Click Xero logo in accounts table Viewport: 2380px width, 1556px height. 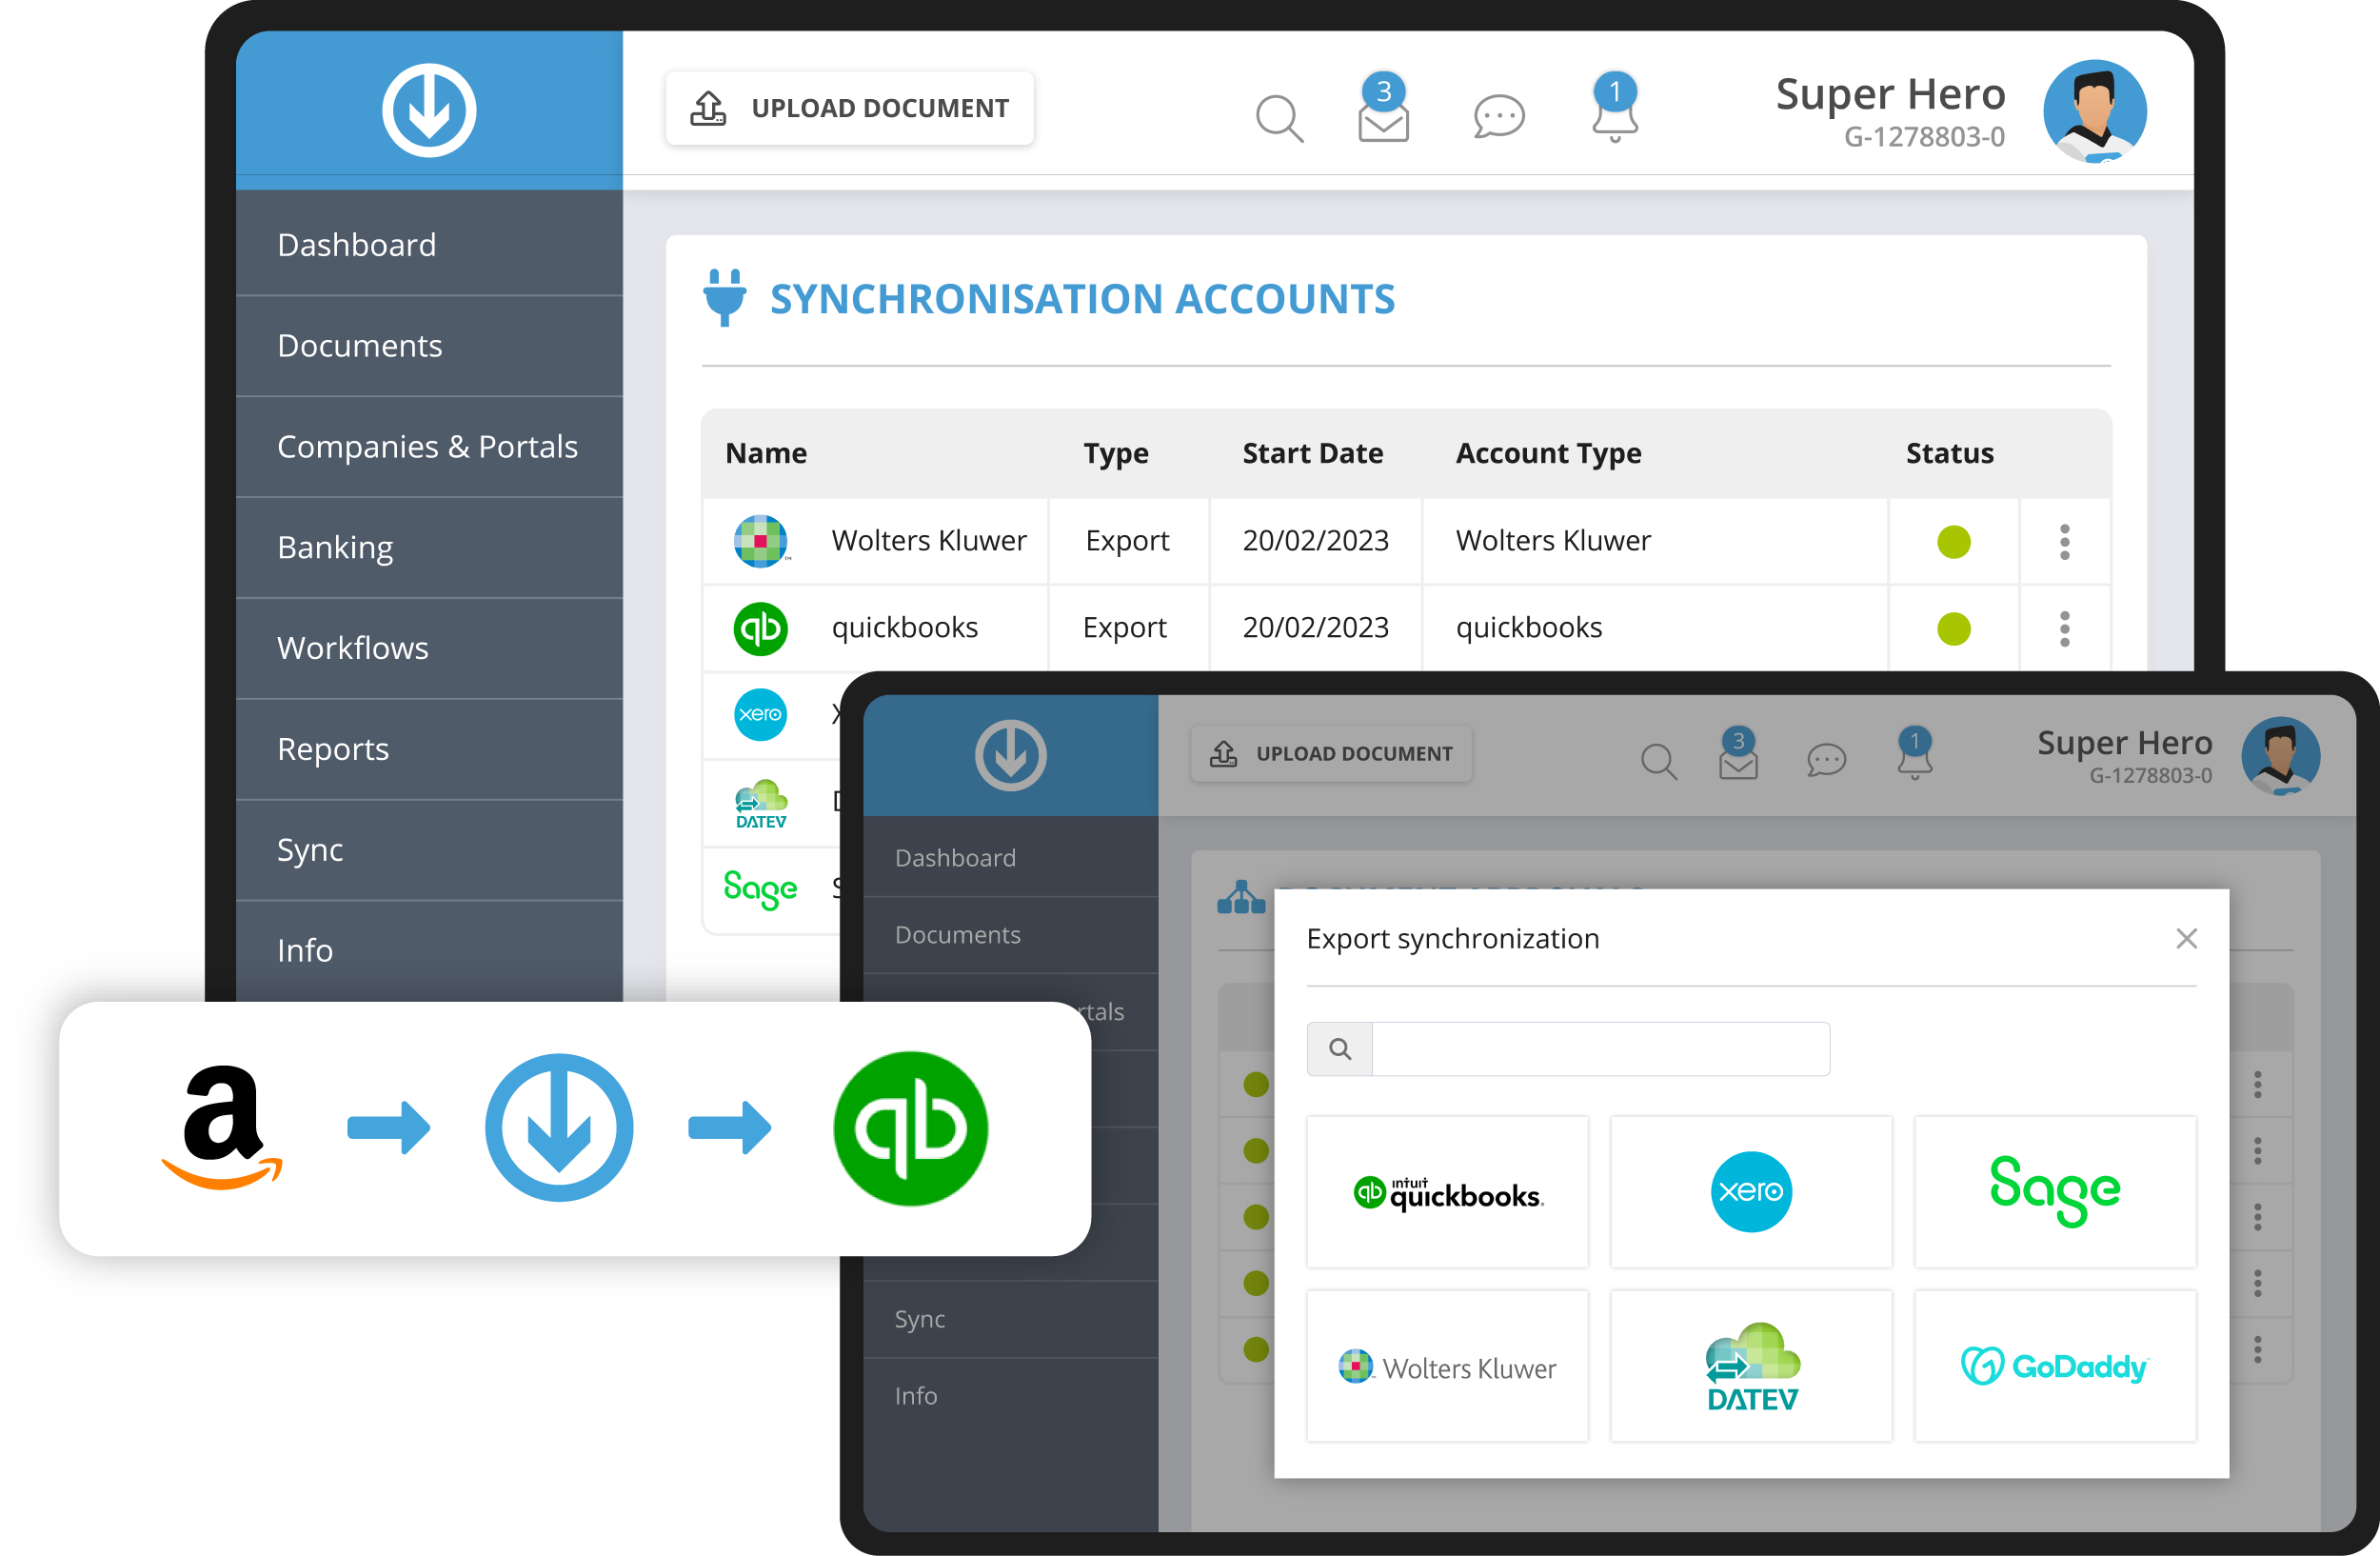pos(760,715)
